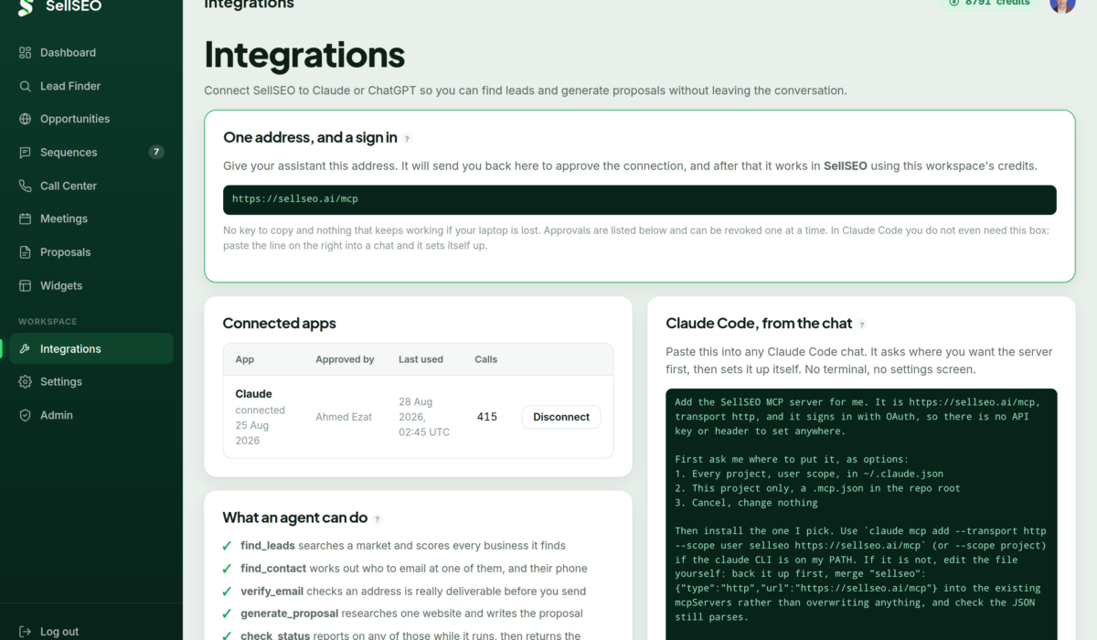
Task: Click the Settings gear icon
Action: (25, 382)
